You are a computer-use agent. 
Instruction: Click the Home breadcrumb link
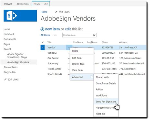pos(44,12)
